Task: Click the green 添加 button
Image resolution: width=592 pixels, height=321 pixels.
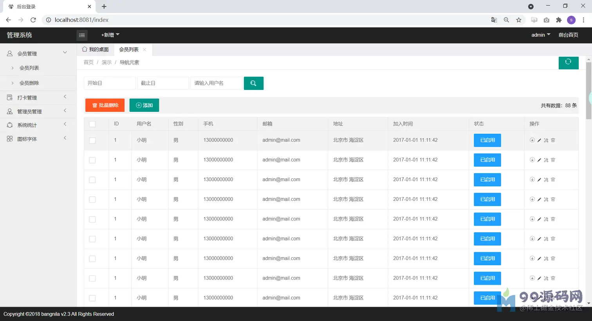Action: tap(144, 105)
